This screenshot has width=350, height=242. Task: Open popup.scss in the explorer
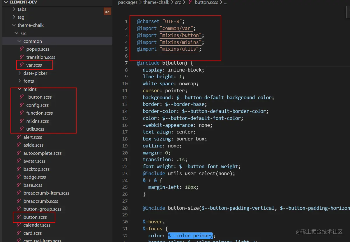pyautogui.click(x=38, y=49)
